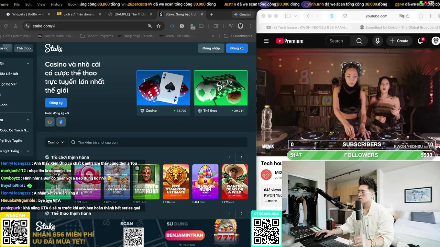Open YouTube Create button

pyautogui.click(x=399, y=41)
